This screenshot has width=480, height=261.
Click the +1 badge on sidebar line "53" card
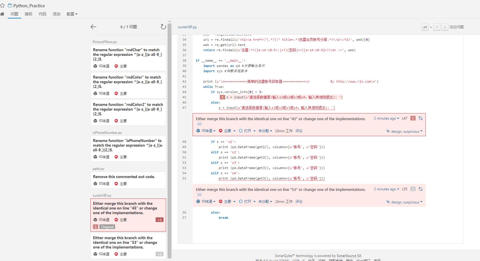[159, 254]
